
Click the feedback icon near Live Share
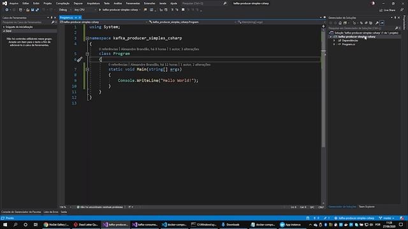coord(402,10)
